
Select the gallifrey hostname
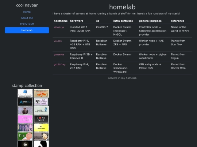[59, 65]
